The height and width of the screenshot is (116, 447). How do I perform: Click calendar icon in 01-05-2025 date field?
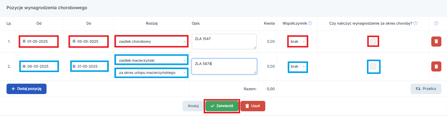(x=24, y=42)
